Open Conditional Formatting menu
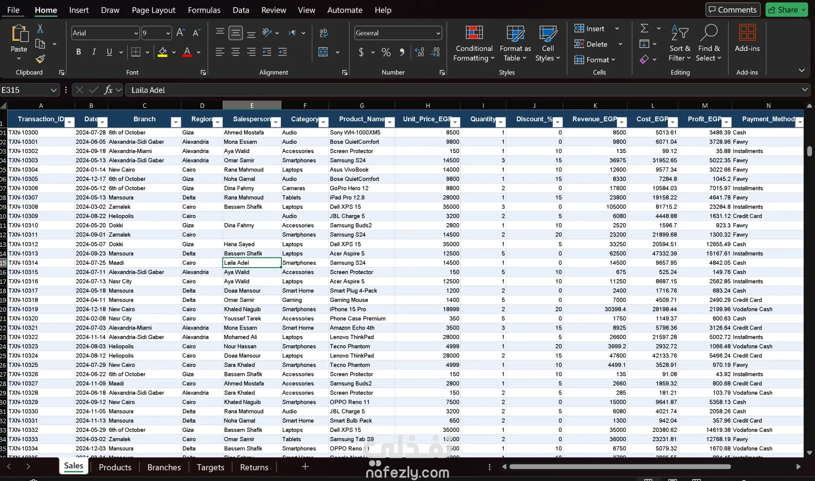Viewport: 815px width, 481px height. pyautogui.click(x=474, y=43)
